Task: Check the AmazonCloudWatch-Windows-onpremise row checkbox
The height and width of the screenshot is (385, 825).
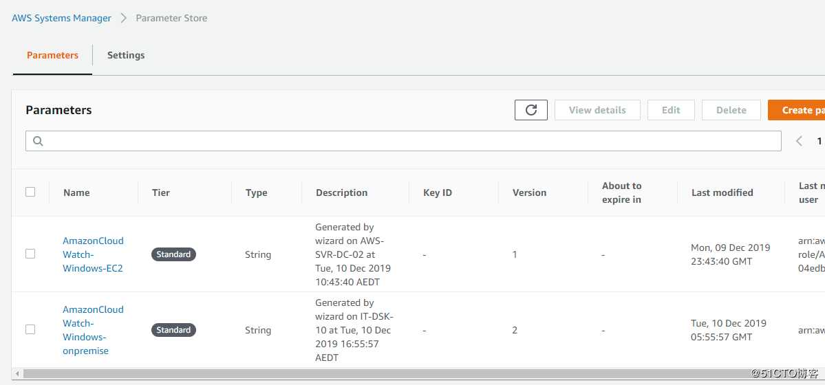Action: click(x=30, y=329)
